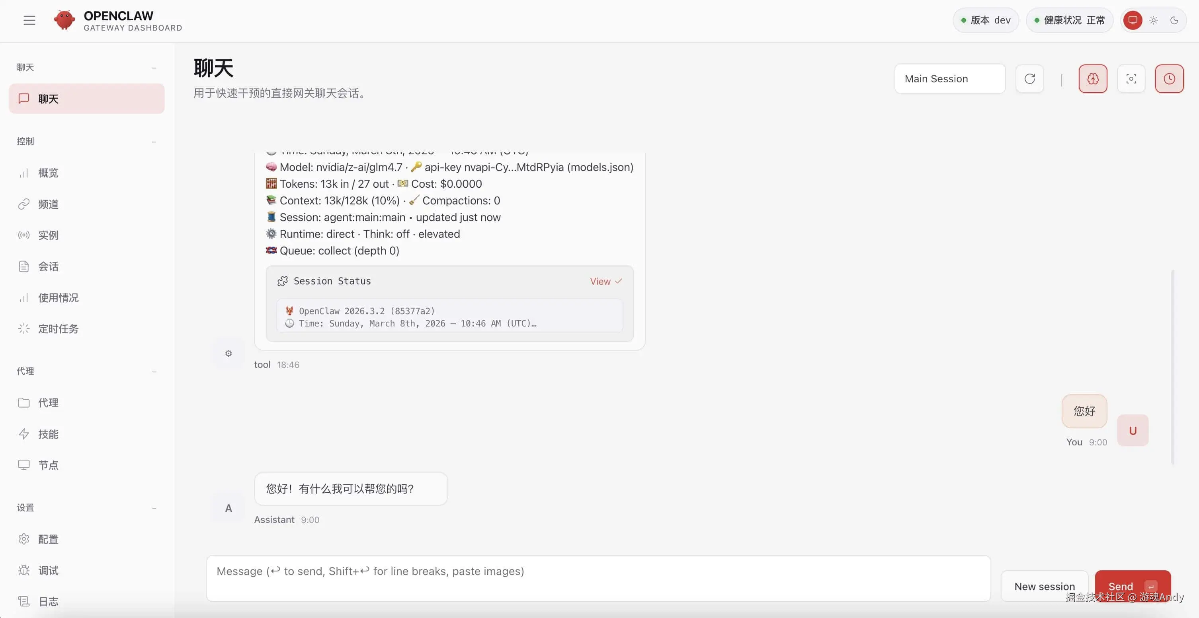This screenshot has width=1199, height=618.
Task: Collapse the 设置 sidebar section
Action: (x=154, y=508)
